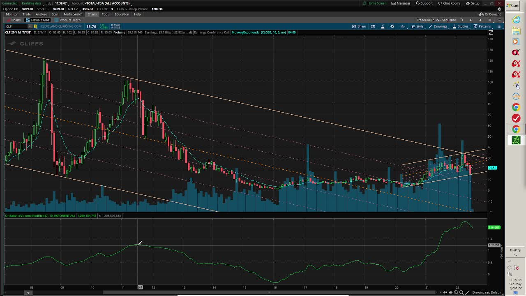Go to next workspace with right arrow
526x296 pixels.
pyautogui.click(x=480, y=20)
